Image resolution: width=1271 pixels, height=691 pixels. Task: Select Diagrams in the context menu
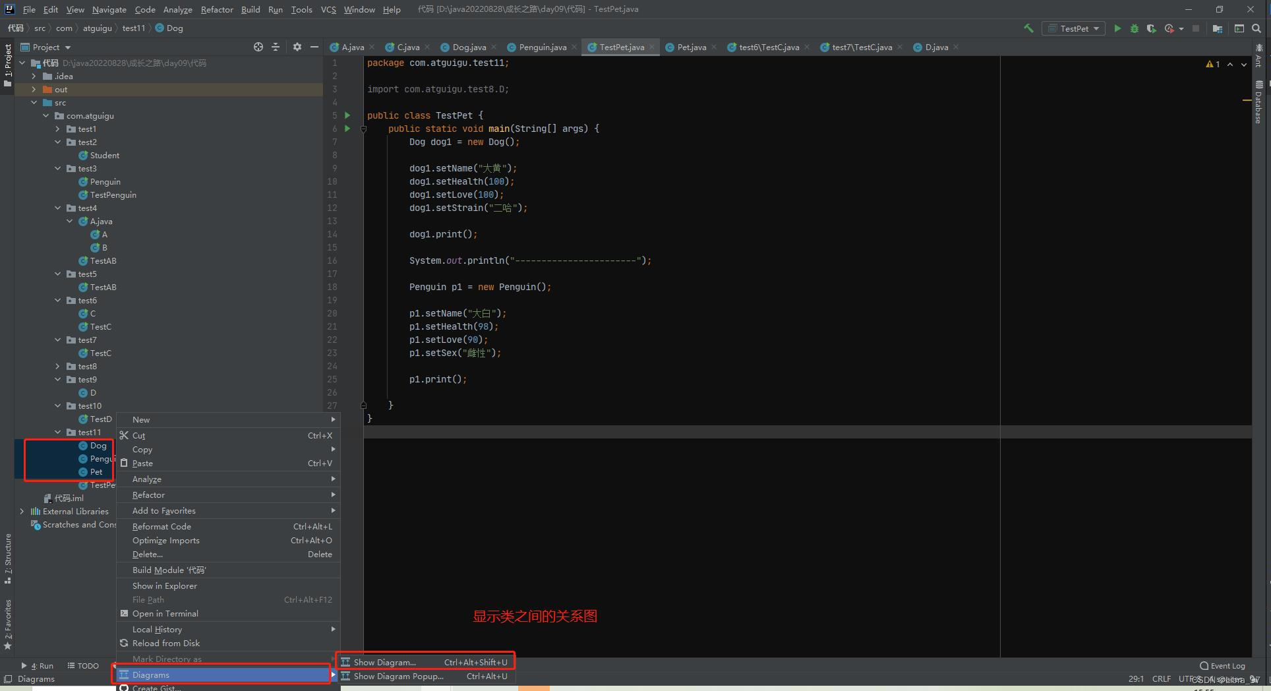pos(224,675)
